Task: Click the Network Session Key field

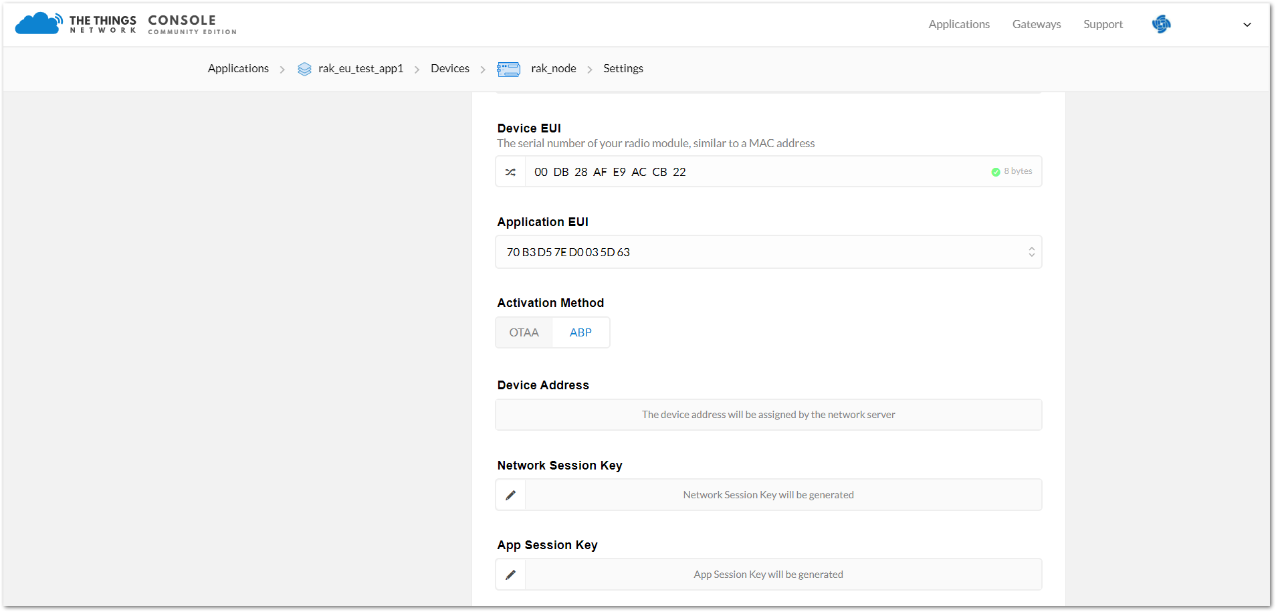Action: (x=783, y=495)
